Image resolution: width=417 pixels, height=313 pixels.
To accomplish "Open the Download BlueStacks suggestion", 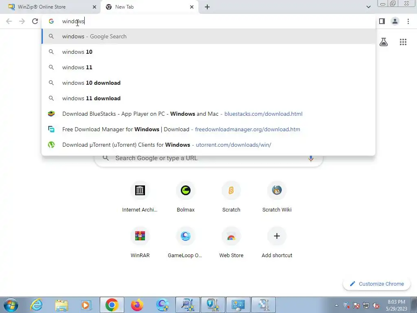I will pyautogui.click(x=208, y=114).
